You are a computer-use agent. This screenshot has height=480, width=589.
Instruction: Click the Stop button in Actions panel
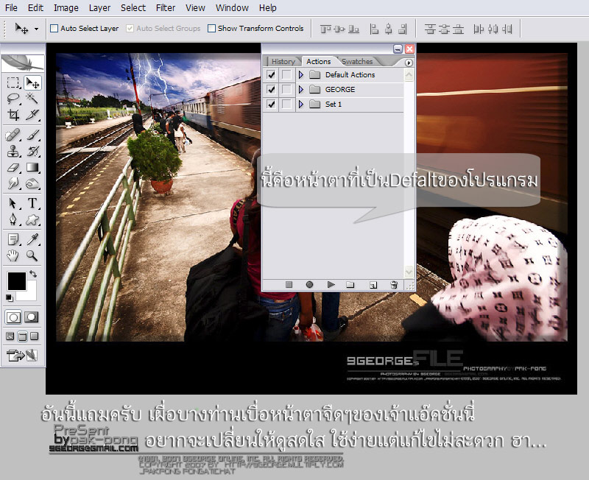(x=289, y=285)
